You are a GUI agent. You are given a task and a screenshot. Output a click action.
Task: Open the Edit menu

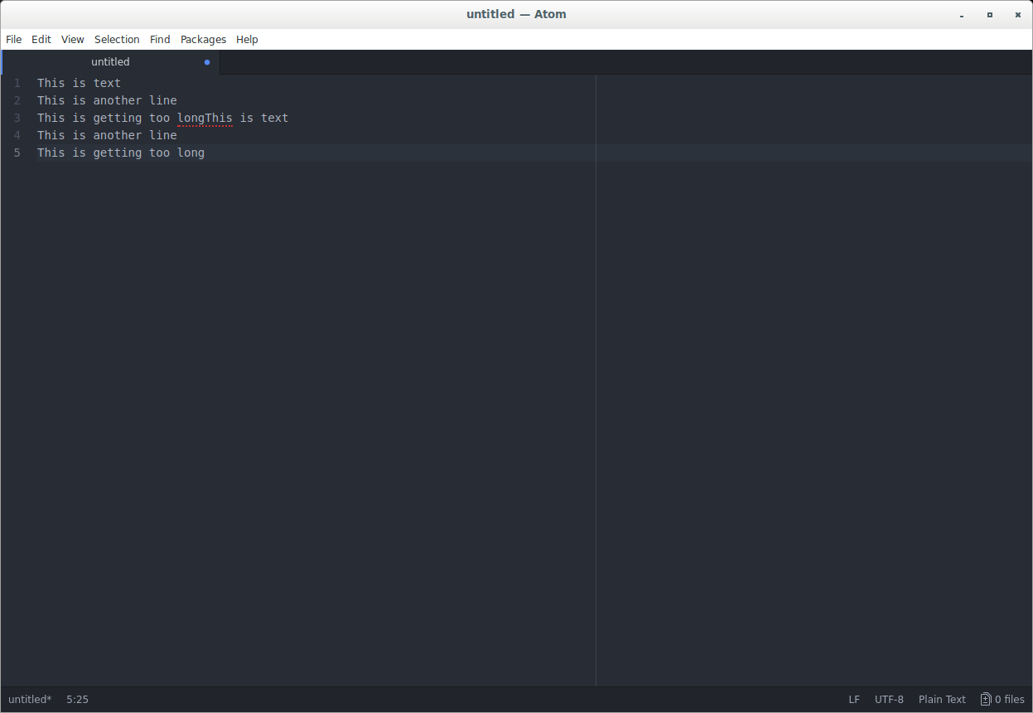(x=41, y=39)
